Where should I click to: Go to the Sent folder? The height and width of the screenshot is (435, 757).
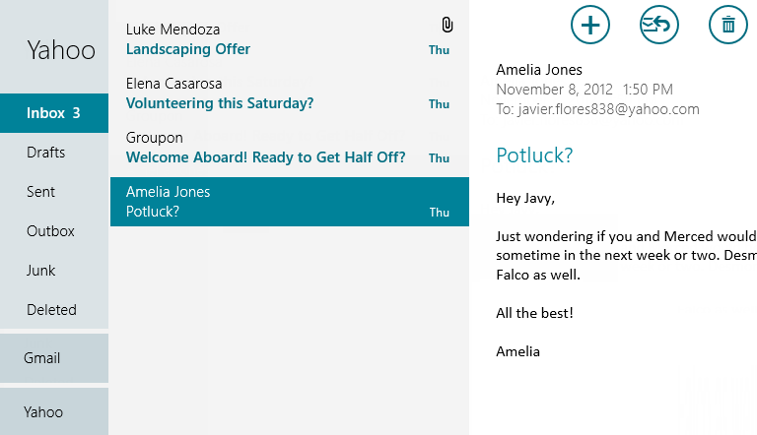[x=41, y=192]
